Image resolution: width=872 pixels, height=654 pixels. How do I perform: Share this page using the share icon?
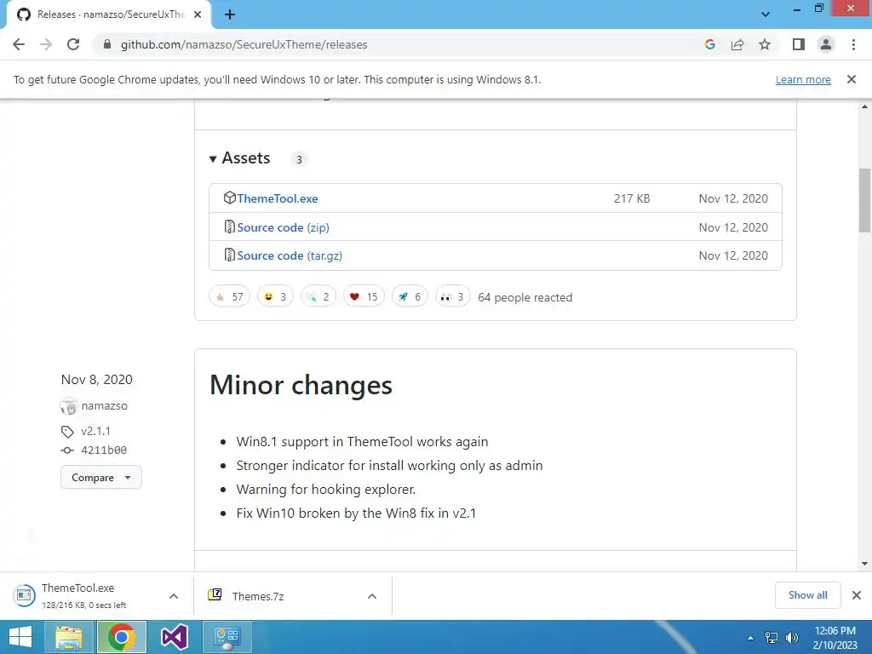point(737,44)
